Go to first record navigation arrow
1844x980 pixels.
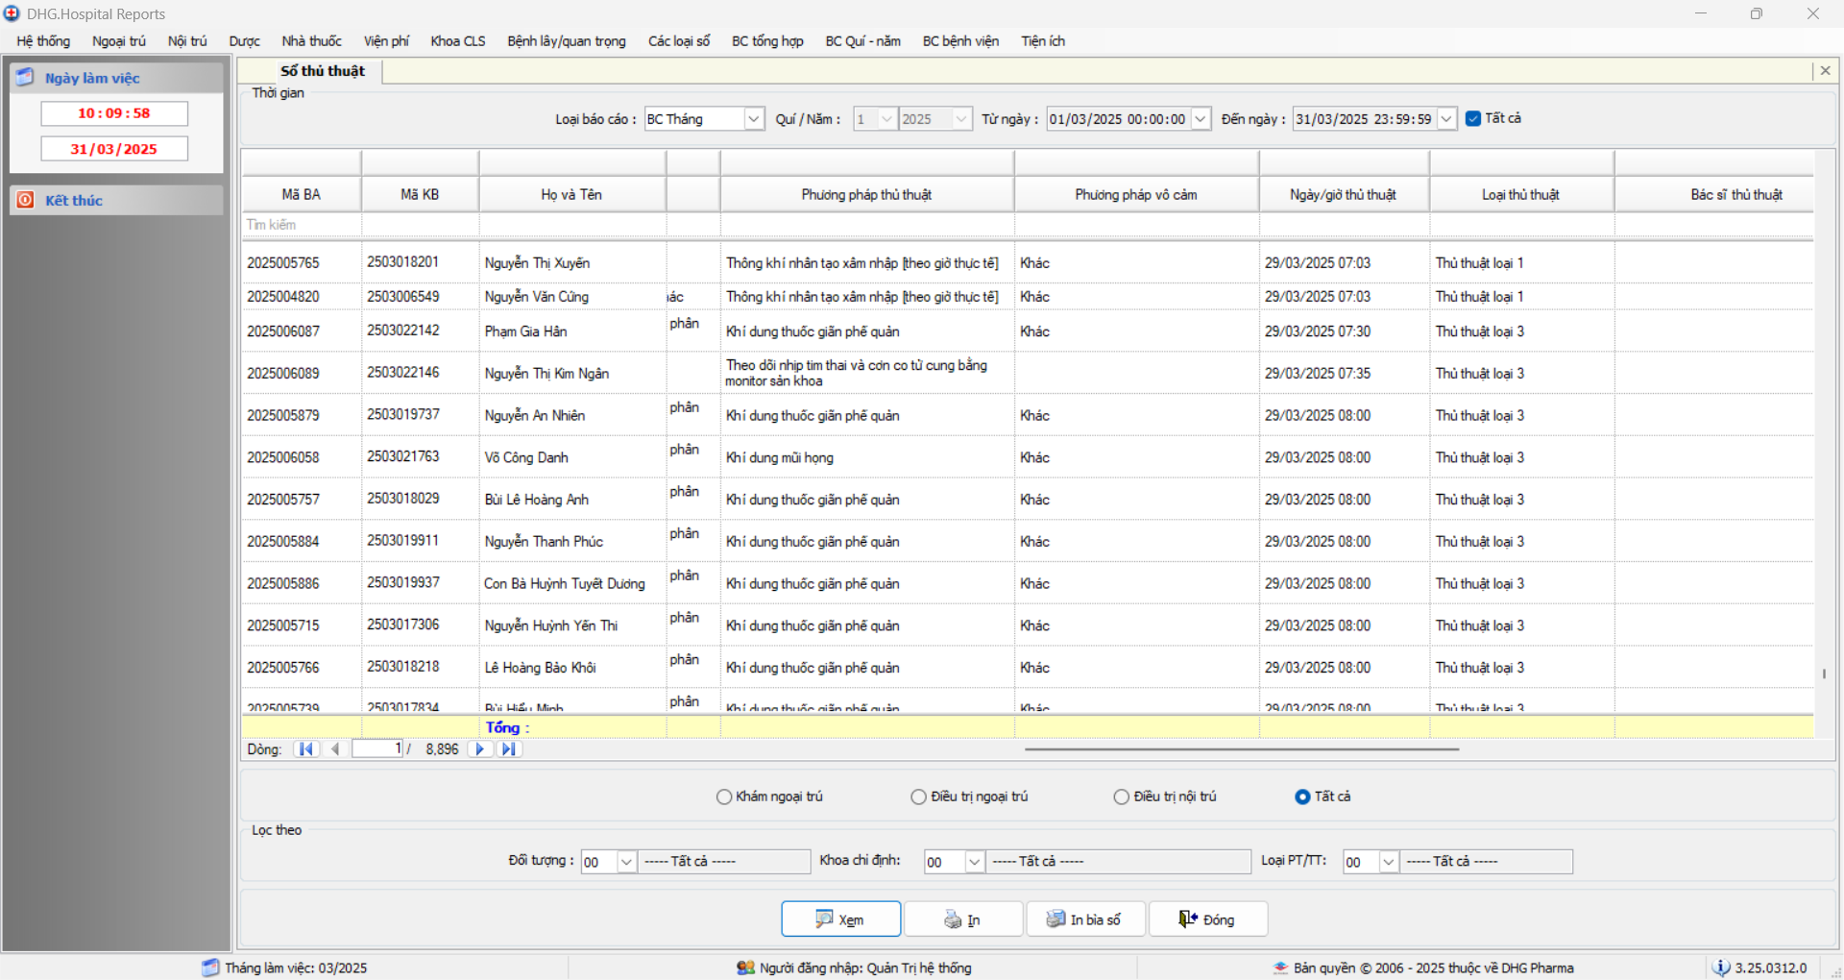click(x=306, y=749)
